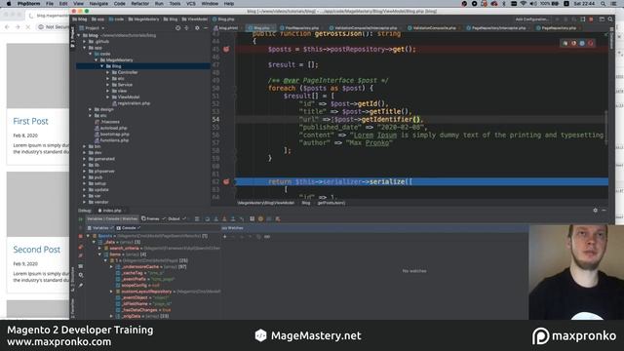
Task: Open Second Post link in browser window
Action: point(37,250)
